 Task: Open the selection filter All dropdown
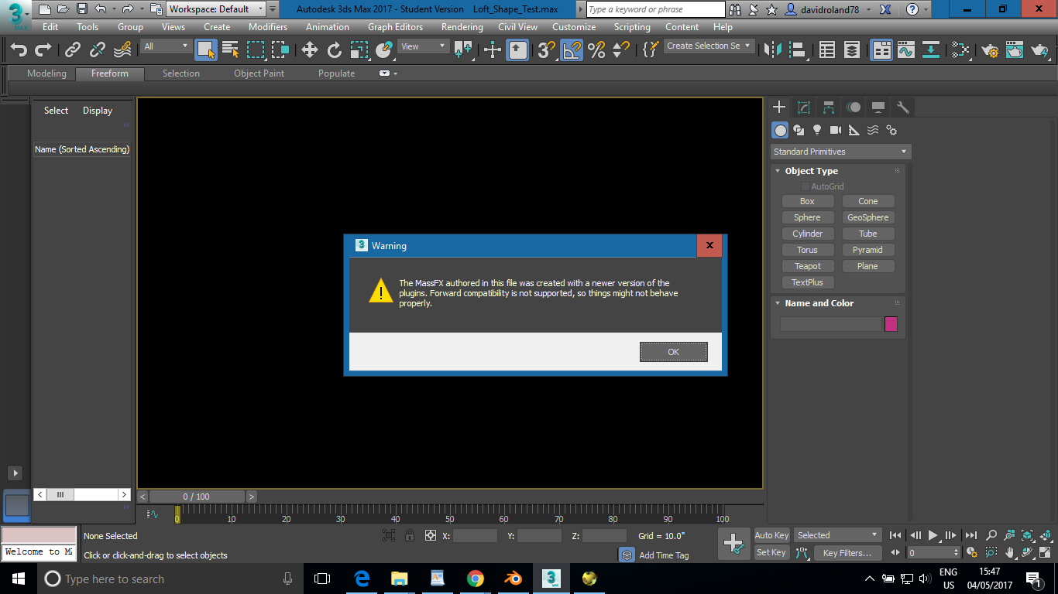[x=166, y=46]
